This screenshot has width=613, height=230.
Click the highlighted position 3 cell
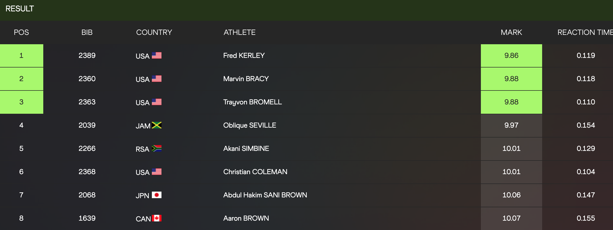22,102
